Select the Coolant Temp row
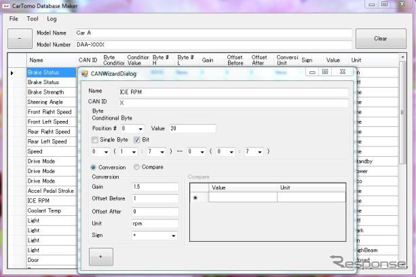 coord(52,210)
